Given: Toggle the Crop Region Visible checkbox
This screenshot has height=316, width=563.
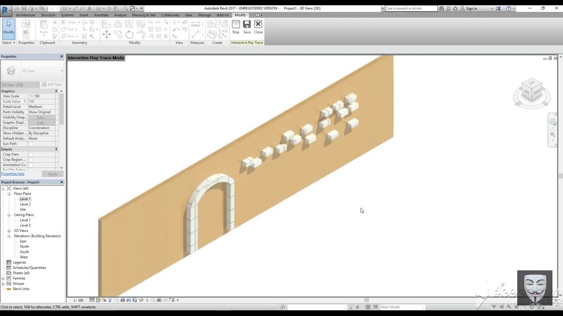Looking at the screenshot, I should (x=31, y=160).
